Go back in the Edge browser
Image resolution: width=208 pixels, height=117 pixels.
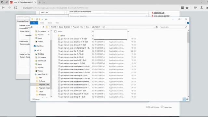(x=3, y=8)
